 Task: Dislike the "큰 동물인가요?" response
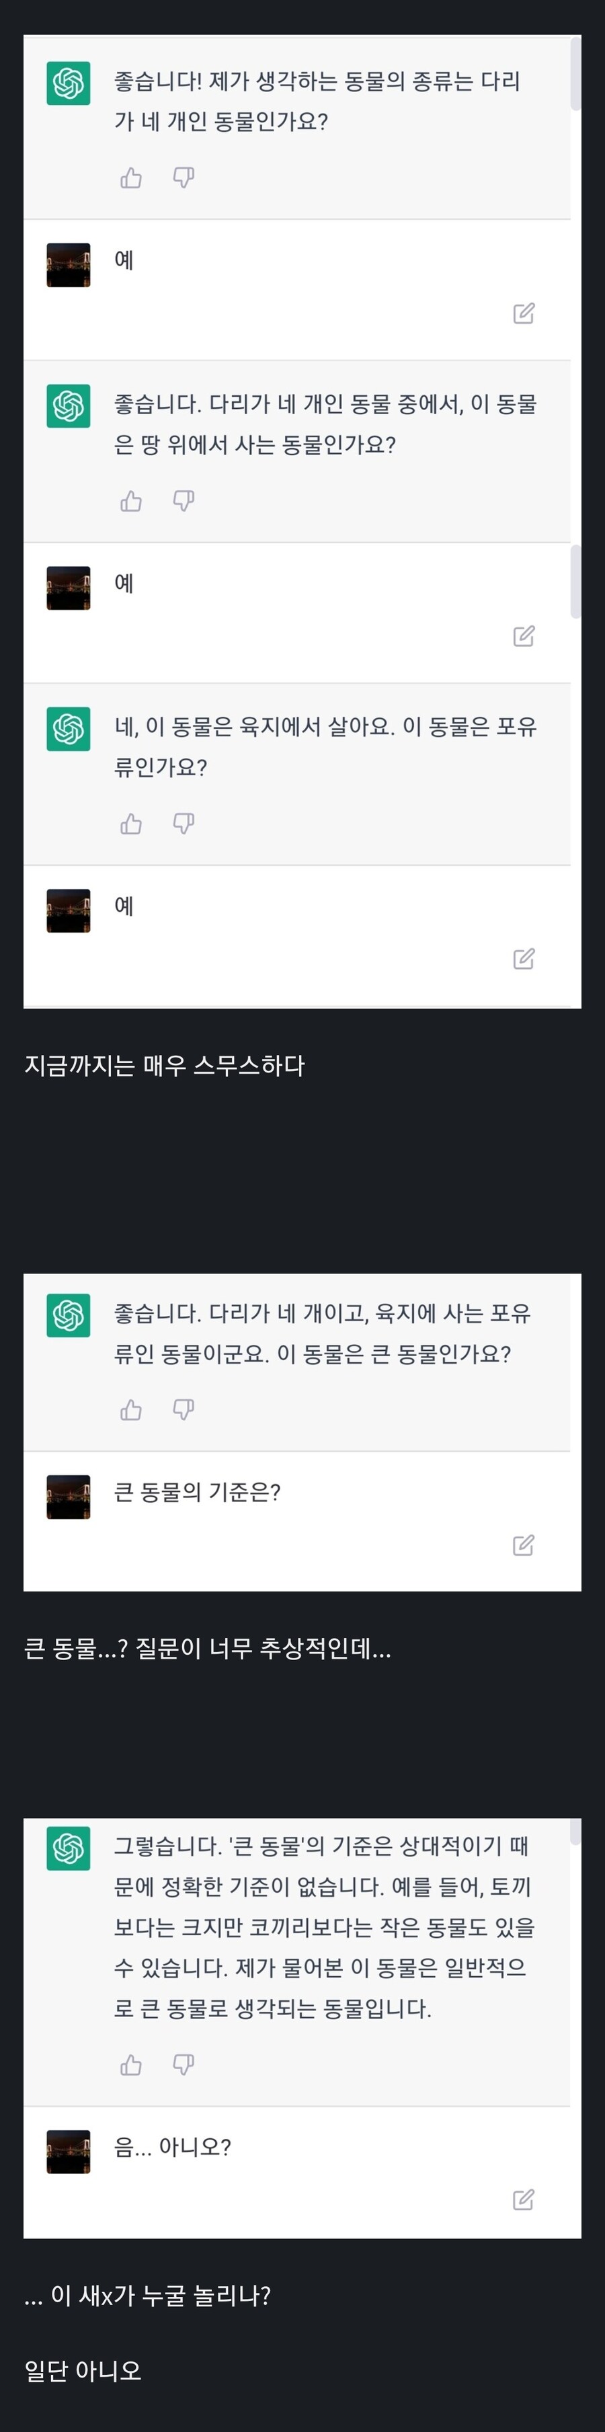184,1409
